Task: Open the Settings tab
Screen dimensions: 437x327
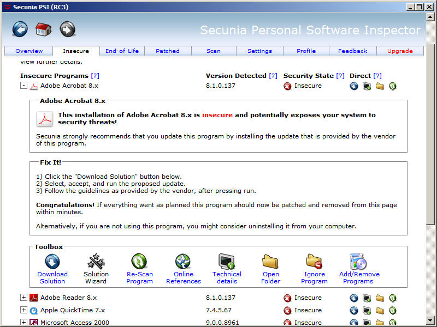Action: tap(259, 51)
